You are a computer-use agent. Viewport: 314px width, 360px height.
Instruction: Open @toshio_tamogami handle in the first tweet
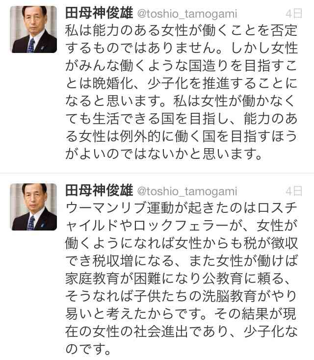click(x=187, y=14)
